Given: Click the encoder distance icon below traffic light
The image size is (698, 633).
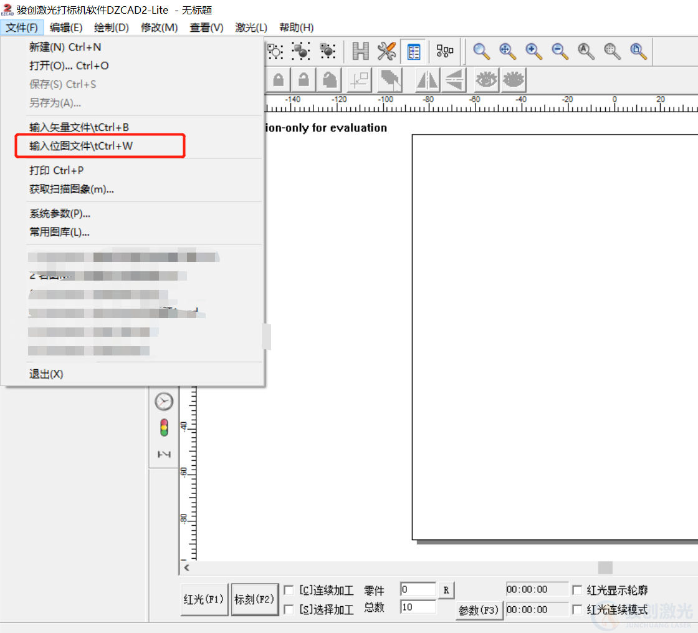Looking at the screenshot, I should click(164, 454).
